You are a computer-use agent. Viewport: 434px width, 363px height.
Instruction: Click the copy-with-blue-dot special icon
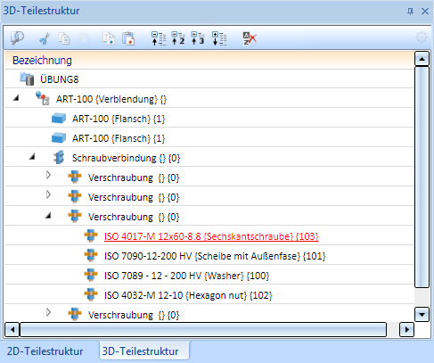[109, 38]
